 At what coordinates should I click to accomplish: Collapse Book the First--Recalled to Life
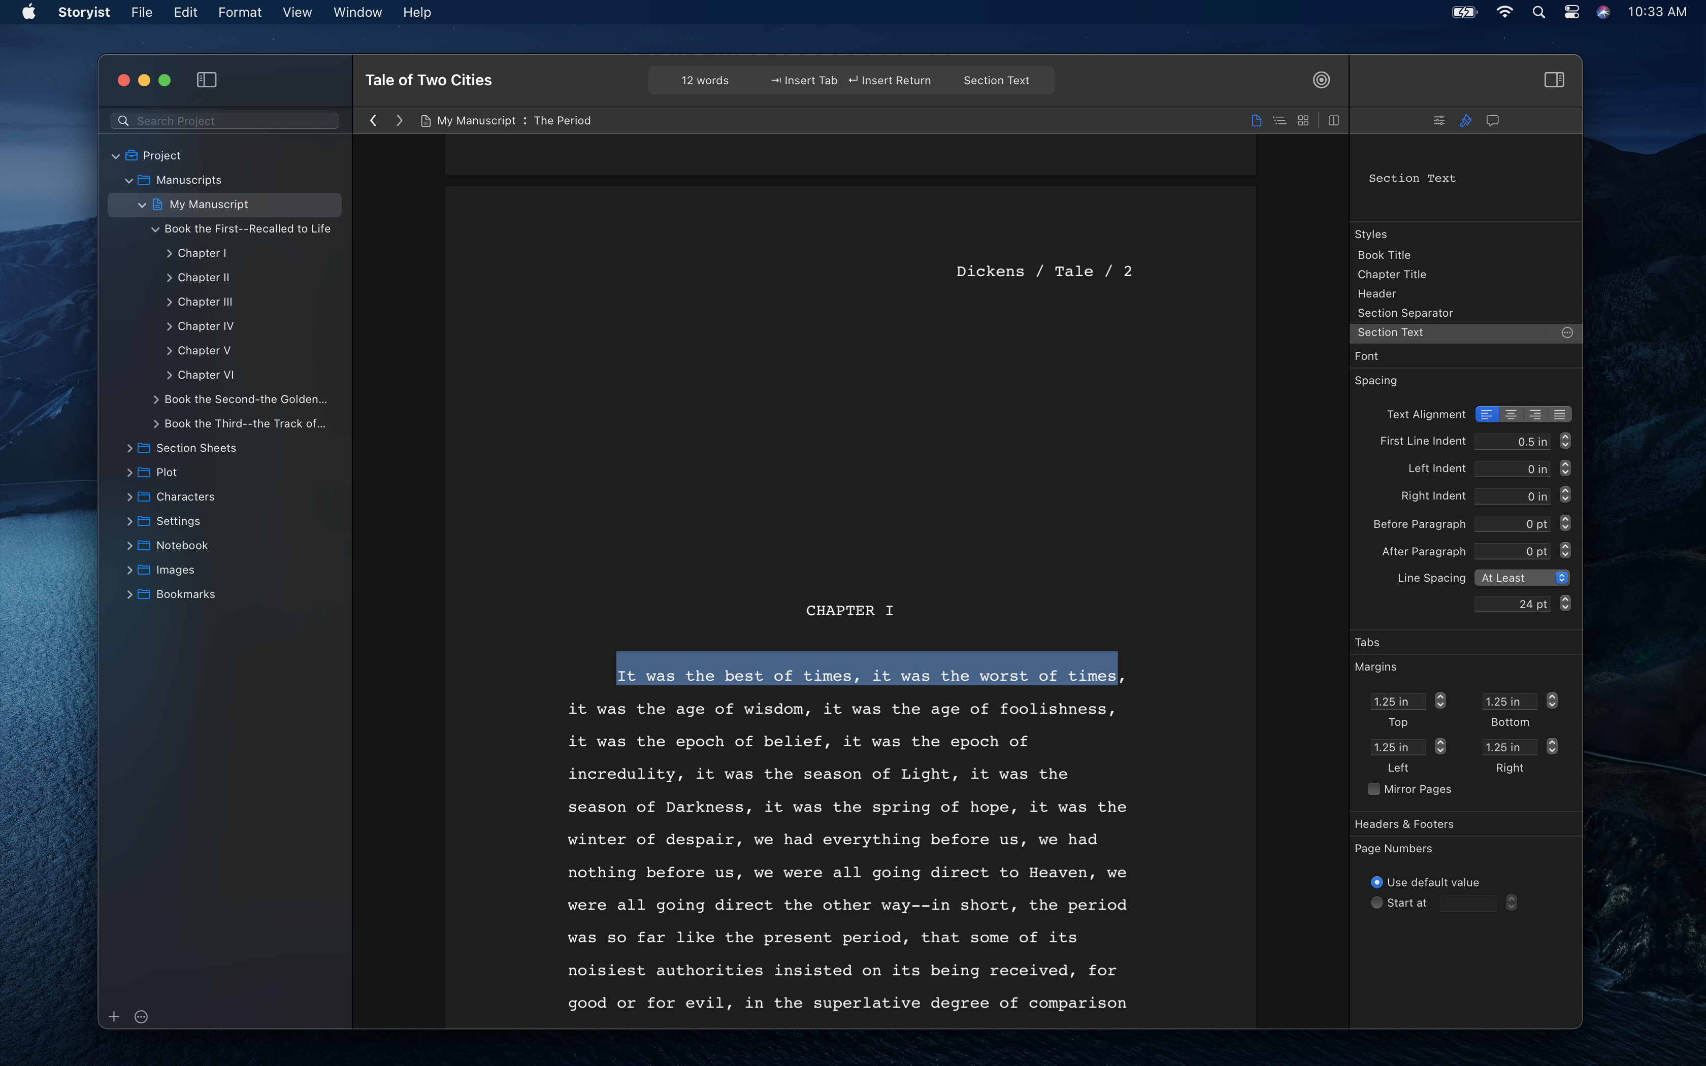pyautogui.click(x=155, y=229)
